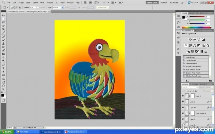Screen dimensions: 215x134
Task: Select the Eraser tool
Action: pyautogui.click(x=4, y=50)
